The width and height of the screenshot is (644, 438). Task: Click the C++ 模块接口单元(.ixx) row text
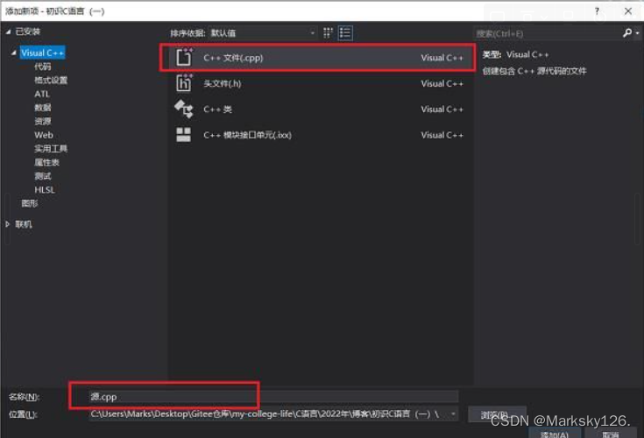[247, 135]
